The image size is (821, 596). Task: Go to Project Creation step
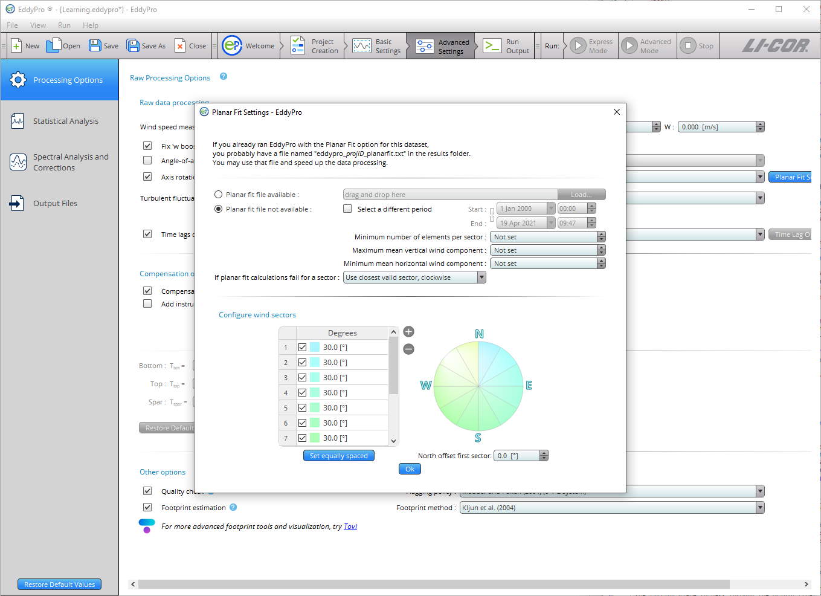click(x=298, y=46)
